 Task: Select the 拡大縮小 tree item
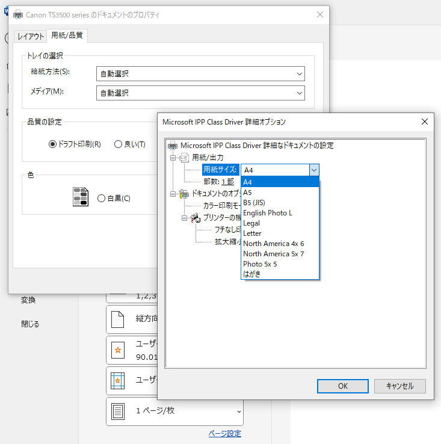coord(227,241)
